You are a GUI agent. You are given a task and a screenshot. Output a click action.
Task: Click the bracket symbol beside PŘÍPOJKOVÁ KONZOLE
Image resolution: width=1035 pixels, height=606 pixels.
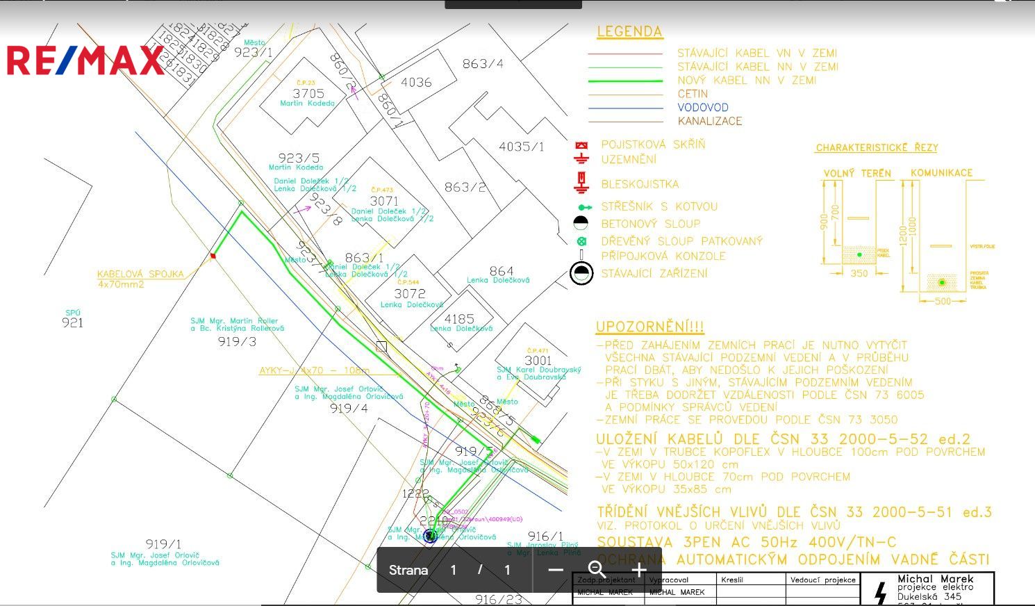coord(581,255)
